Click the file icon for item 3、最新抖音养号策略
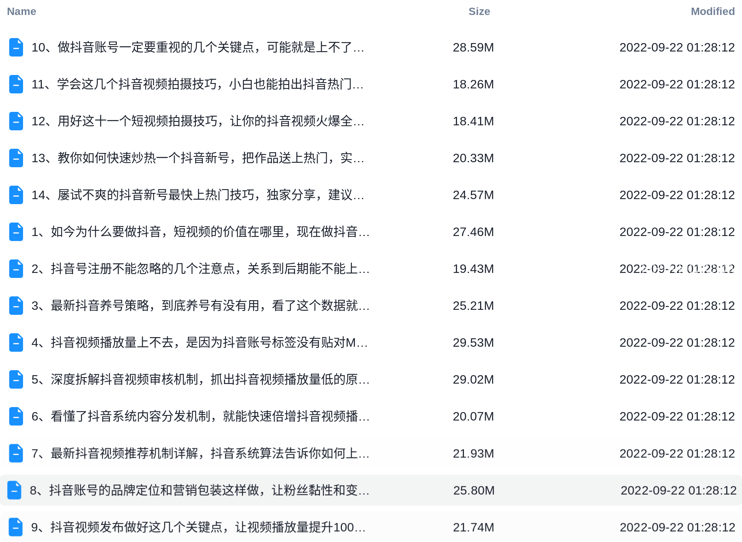 coord(16,306)
